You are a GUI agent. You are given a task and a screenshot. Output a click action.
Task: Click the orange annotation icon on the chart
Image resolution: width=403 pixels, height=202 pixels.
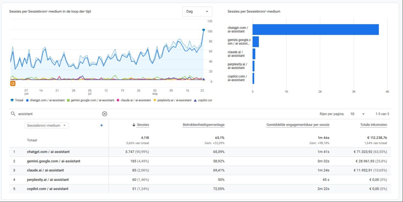pos(13,83)
